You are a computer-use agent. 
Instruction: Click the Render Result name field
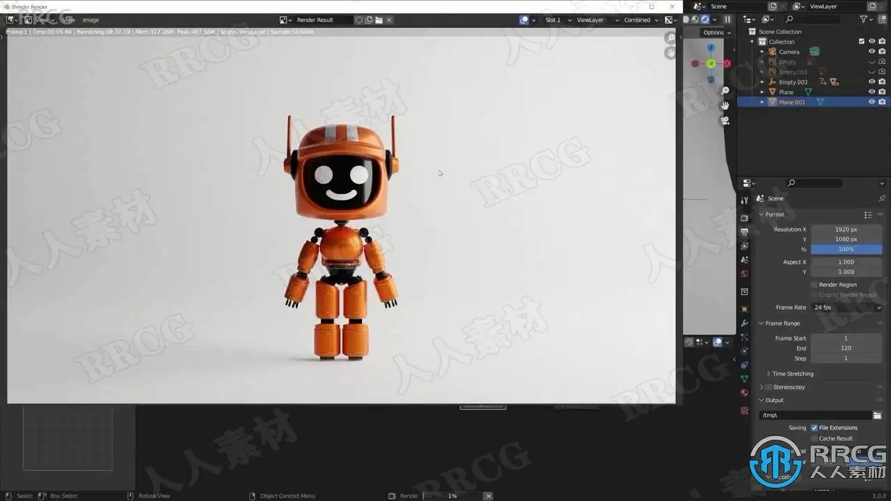point(323,20)
